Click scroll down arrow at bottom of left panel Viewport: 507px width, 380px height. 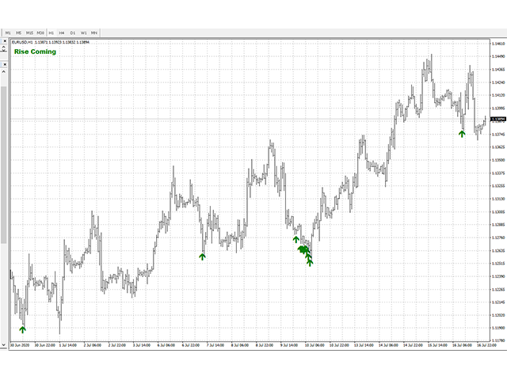pyautogui.click(x=3, y=345)
